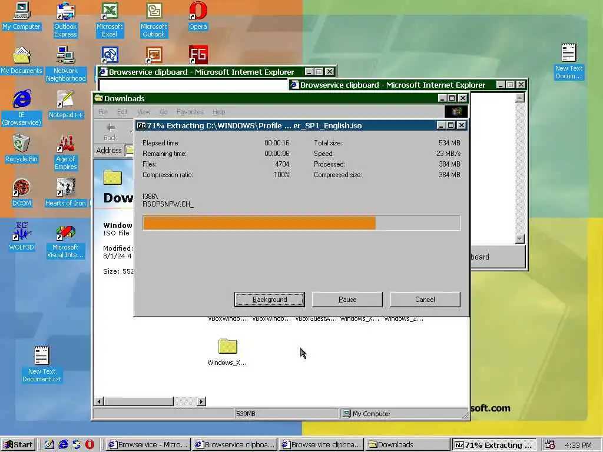This screenshot has height=452, width=603.
Task: Switch to the first Browservice clipboa... taskbar button
Action: click(234, 445)
